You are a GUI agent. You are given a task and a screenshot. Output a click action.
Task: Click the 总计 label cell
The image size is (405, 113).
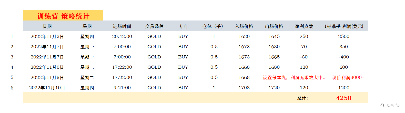point(303,98)
